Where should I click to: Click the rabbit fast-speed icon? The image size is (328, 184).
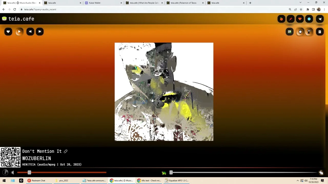[x=321, y=173]
